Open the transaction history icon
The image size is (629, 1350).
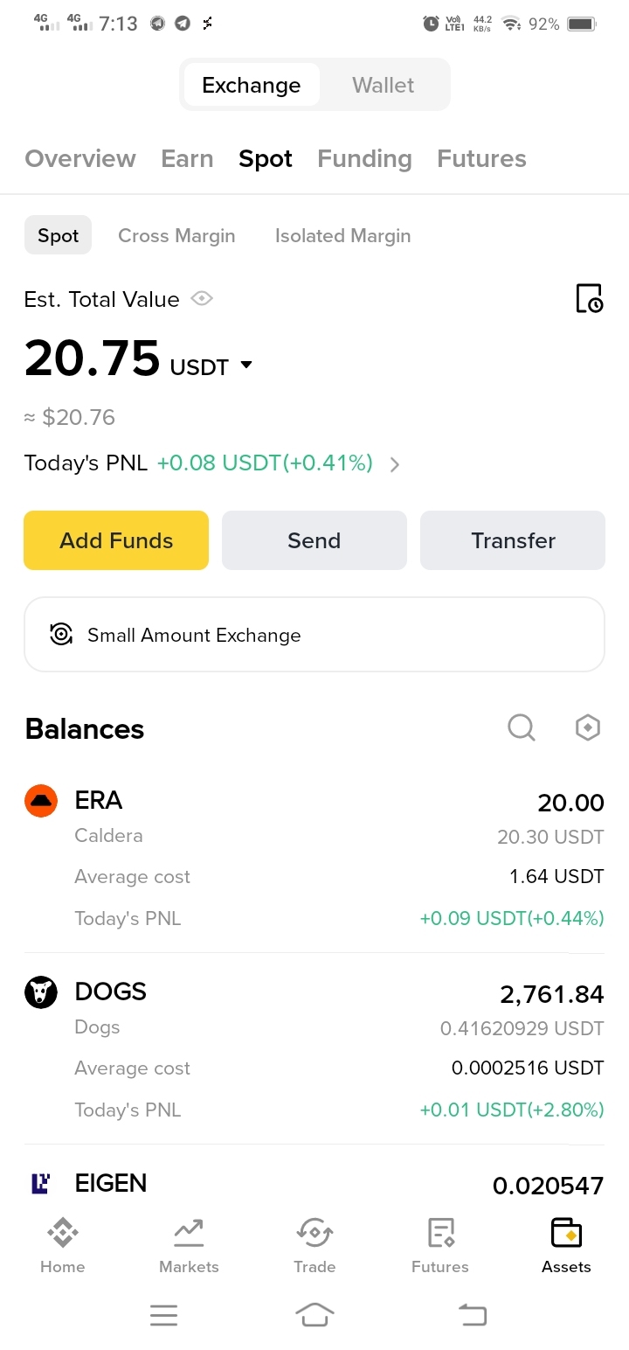(x=590, y=299)
